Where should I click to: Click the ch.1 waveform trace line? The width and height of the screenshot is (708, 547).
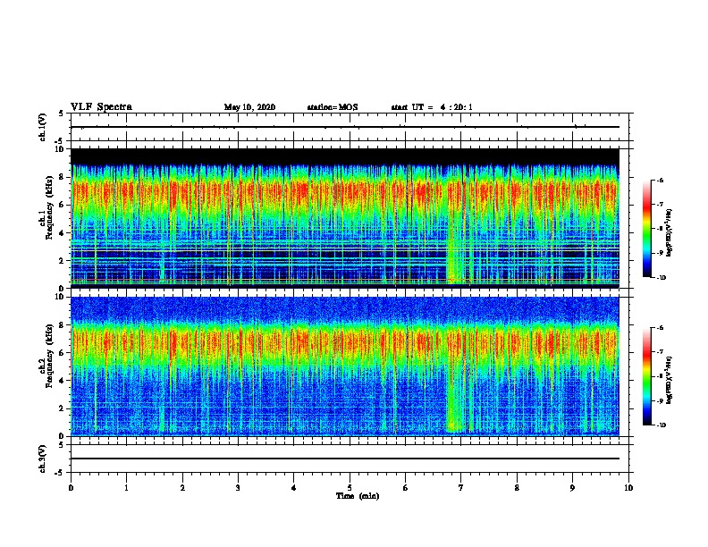(x=345, y=127)
